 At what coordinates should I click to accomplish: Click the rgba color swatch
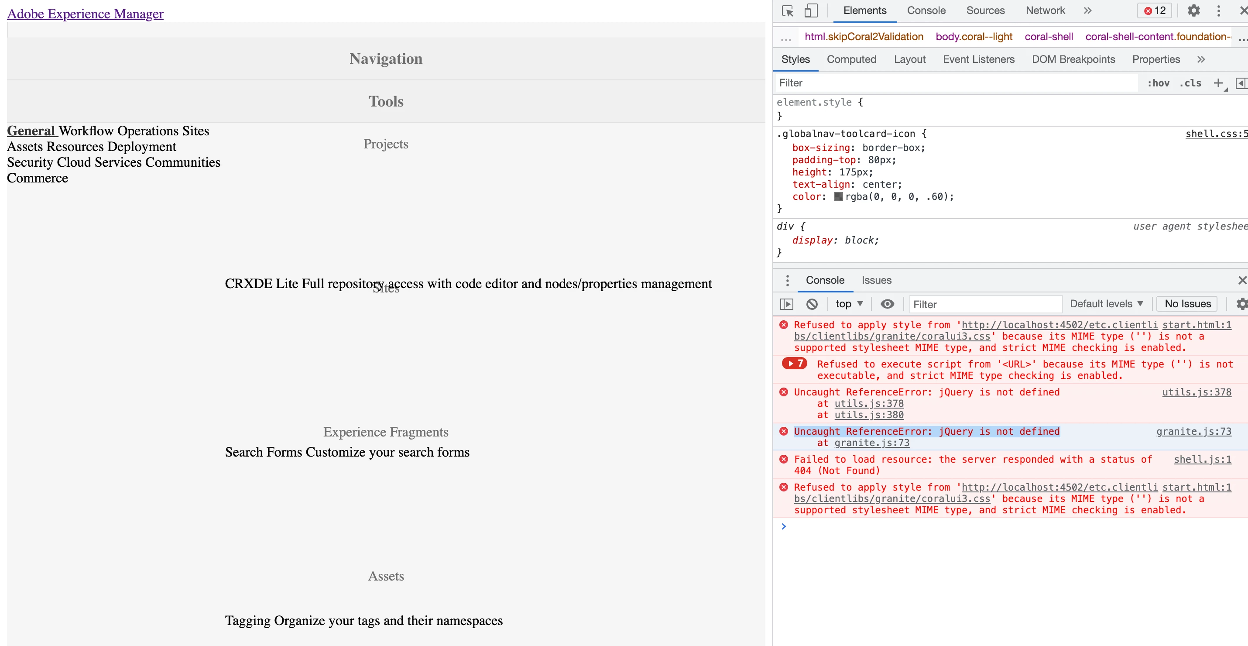[838, 196]
